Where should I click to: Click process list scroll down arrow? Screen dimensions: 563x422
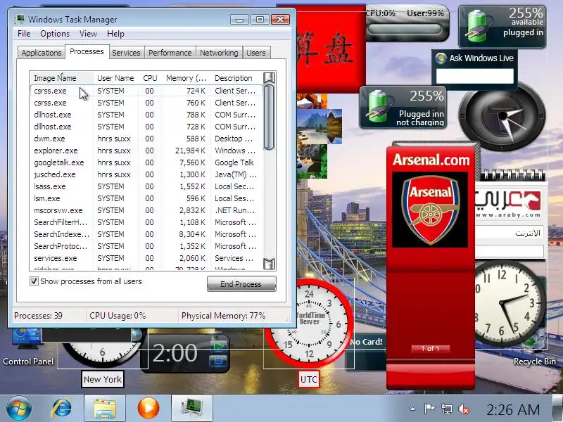tap(269, 264)
